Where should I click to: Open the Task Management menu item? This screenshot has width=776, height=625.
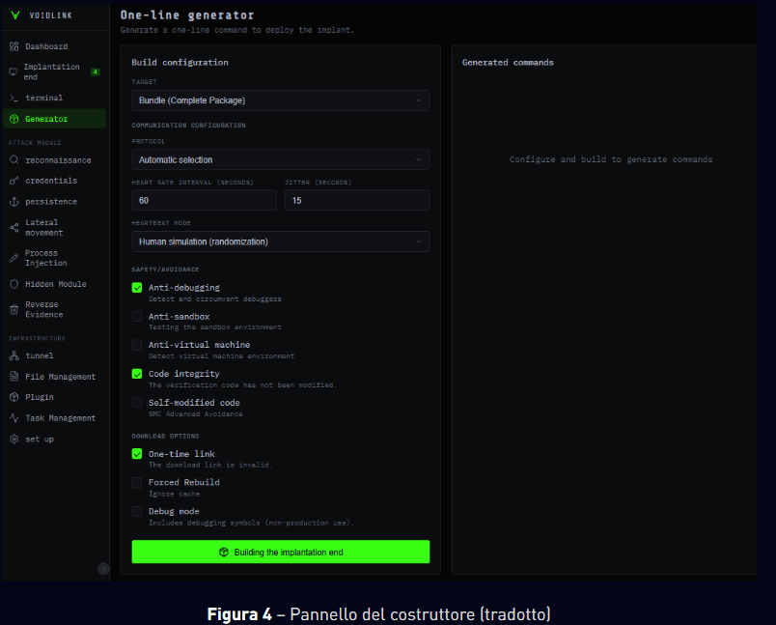click(60, 418)
